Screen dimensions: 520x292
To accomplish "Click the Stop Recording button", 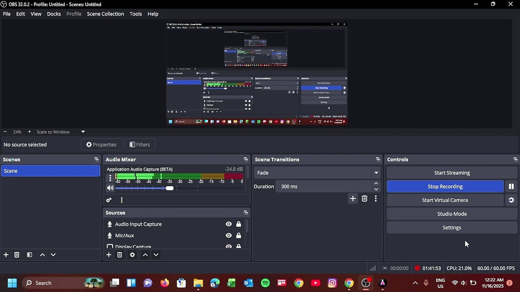I will tap(445, 187).
